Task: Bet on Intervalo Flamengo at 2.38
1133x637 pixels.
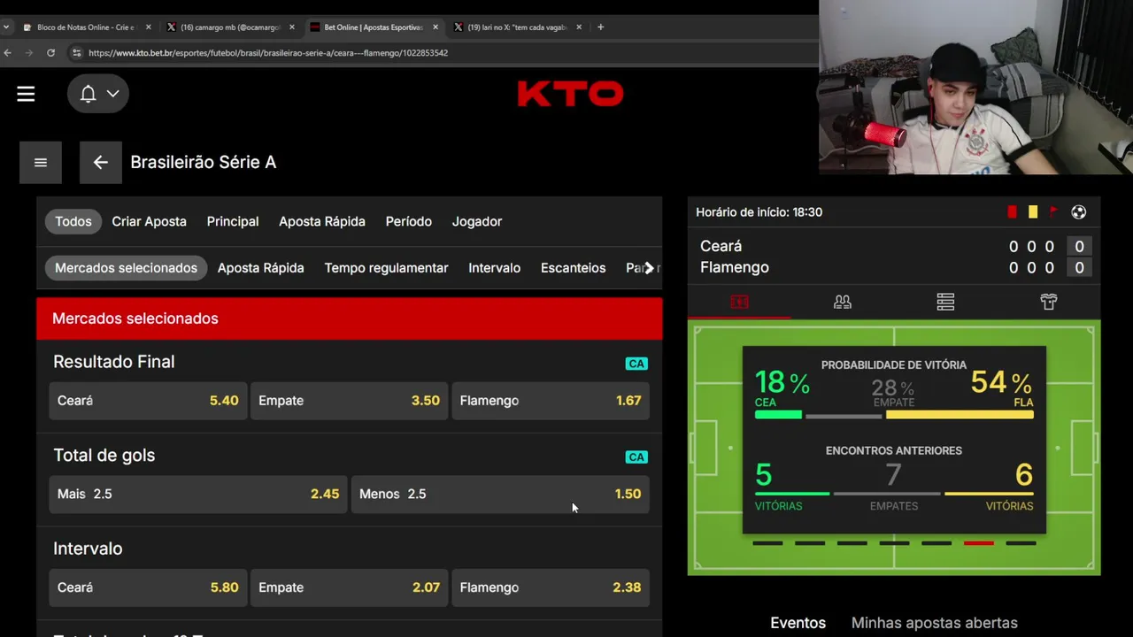Action: coord(551,587)
